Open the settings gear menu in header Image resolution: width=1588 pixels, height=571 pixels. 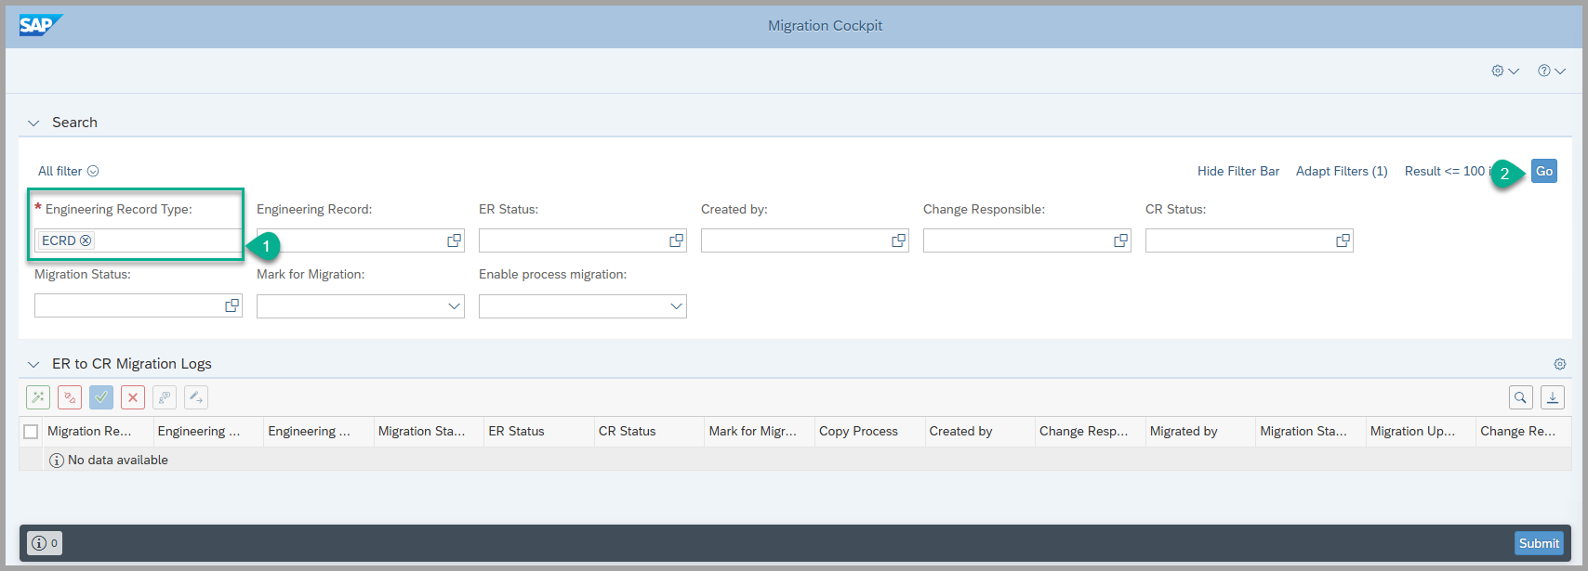click(x=1504, y=71)
